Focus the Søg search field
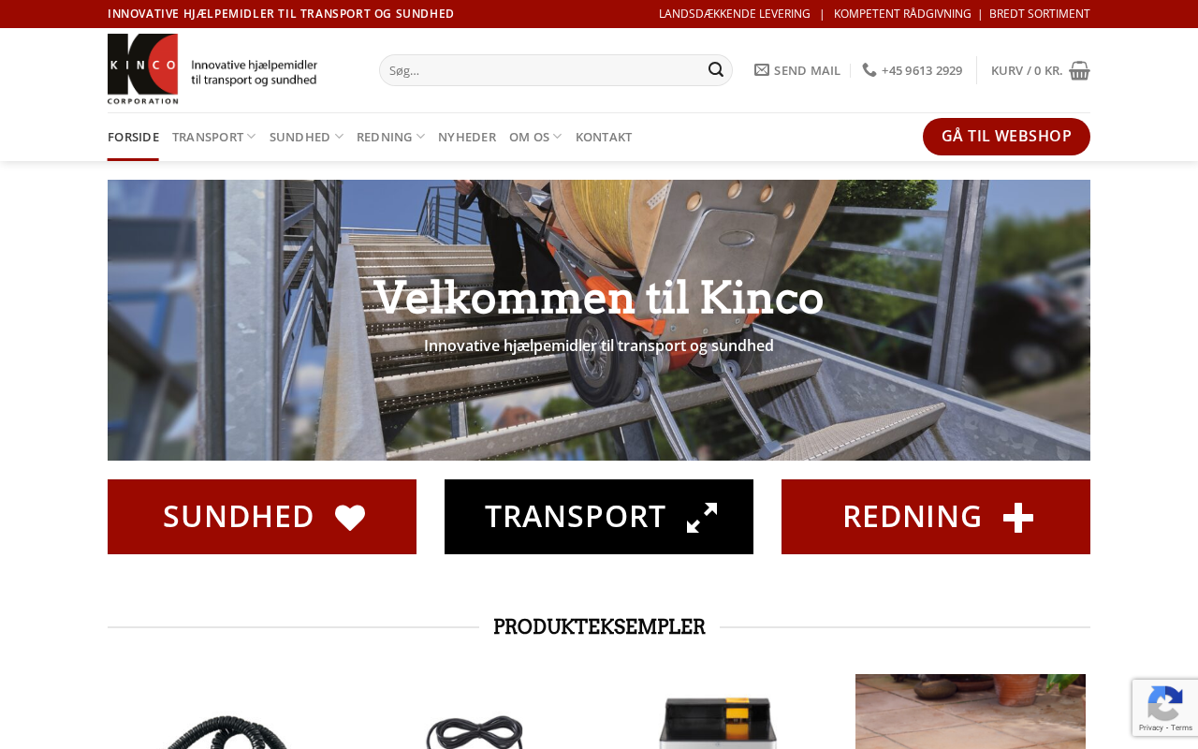 (x=543, y=70)
